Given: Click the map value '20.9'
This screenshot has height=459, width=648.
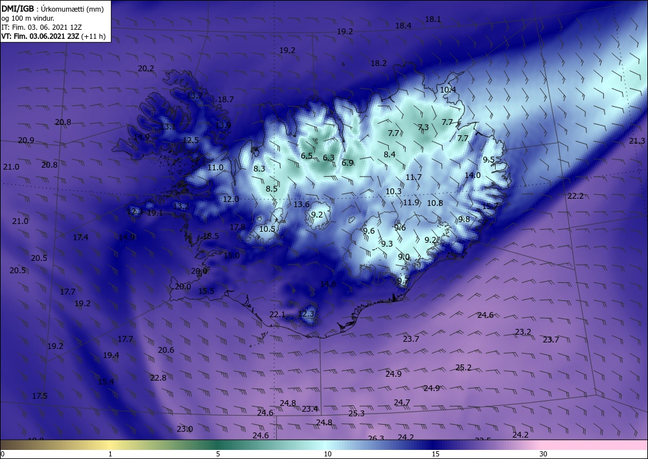Looking at the screenshot, I should pos(26,140).
